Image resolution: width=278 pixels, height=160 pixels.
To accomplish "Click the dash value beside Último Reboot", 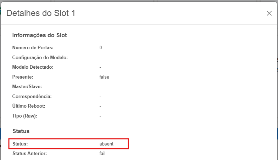I will click(x=100, y=106).
